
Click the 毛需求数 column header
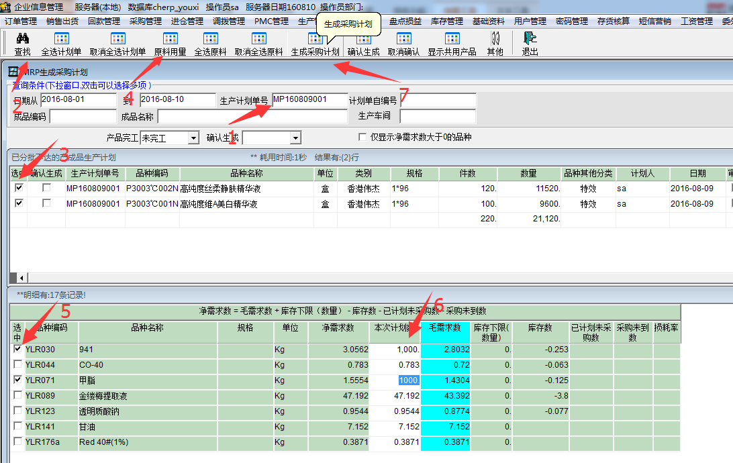click(444, 328)
